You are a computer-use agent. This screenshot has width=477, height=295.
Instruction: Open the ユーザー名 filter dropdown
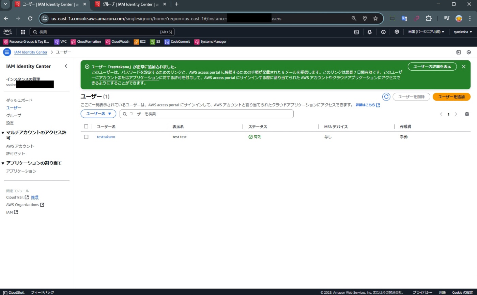[98, 114]
